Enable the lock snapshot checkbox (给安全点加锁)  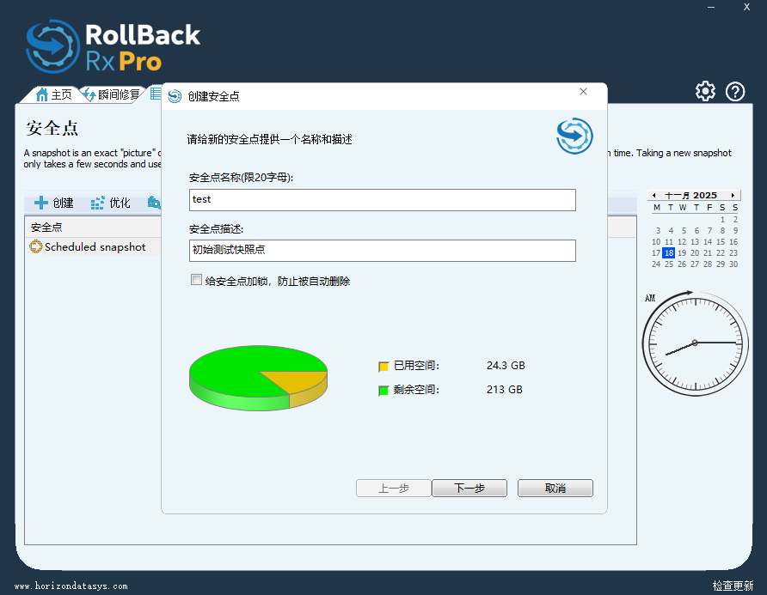pos(197,280)
